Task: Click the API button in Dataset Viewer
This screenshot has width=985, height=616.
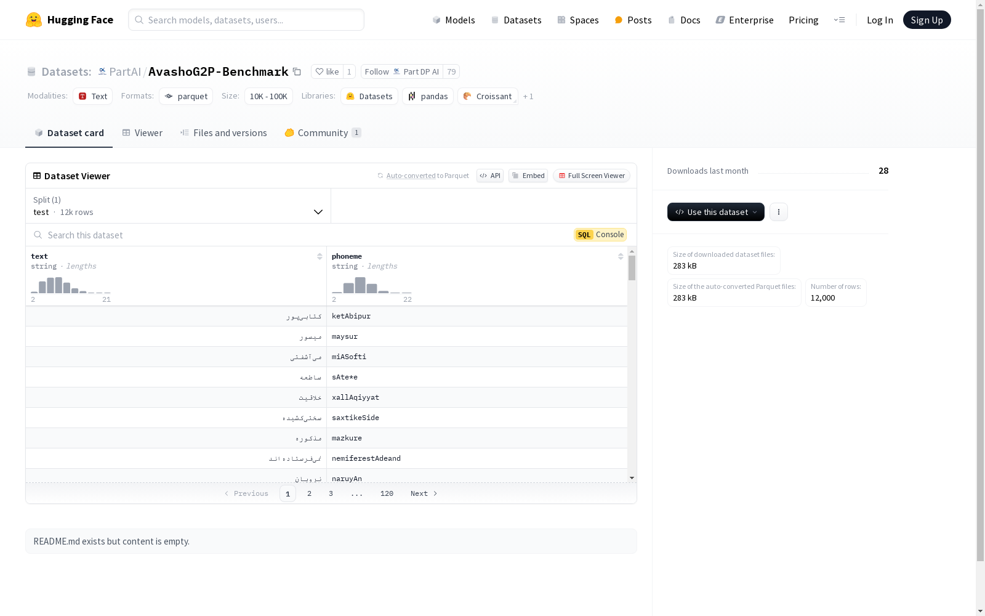Action: [490, 176]
